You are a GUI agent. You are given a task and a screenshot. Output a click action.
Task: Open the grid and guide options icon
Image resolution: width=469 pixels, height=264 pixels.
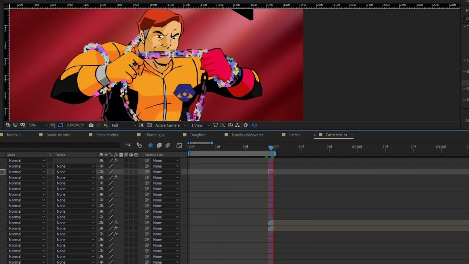53,125
